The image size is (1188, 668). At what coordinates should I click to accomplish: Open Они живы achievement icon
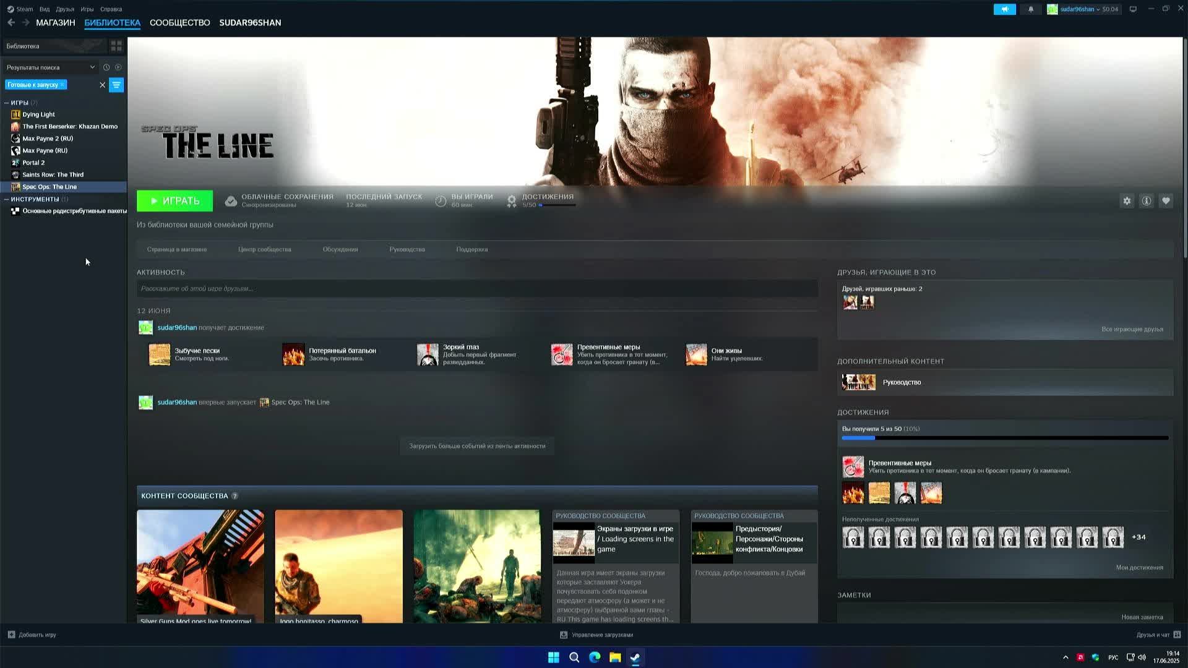(x=696, y=354)
